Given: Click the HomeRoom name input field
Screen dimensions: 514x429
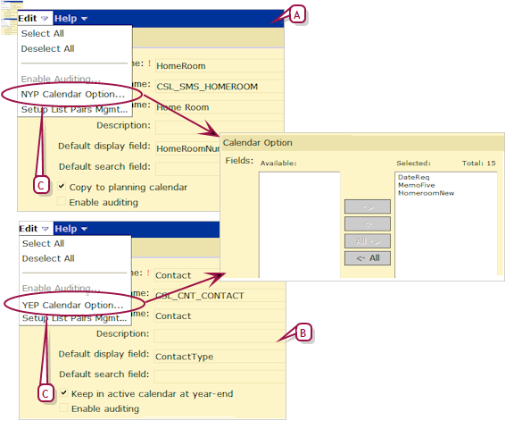Looking at the screenshot, I should [x=220, y=65].
